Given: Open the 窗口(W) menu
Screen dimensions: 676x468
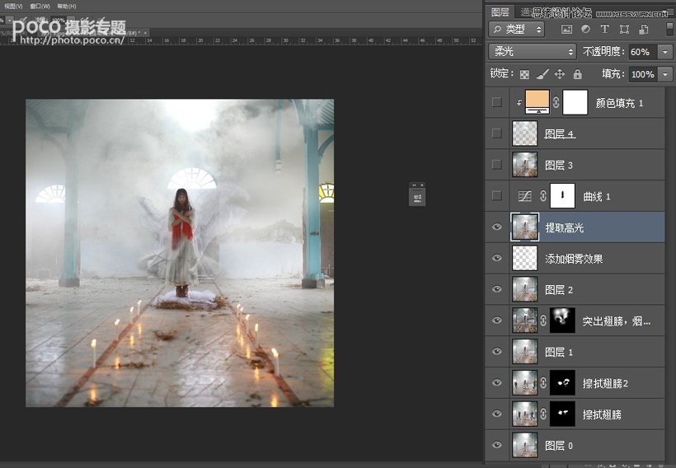Looking at the screenshot, I should pyautogui.click(x=40, y=6).
